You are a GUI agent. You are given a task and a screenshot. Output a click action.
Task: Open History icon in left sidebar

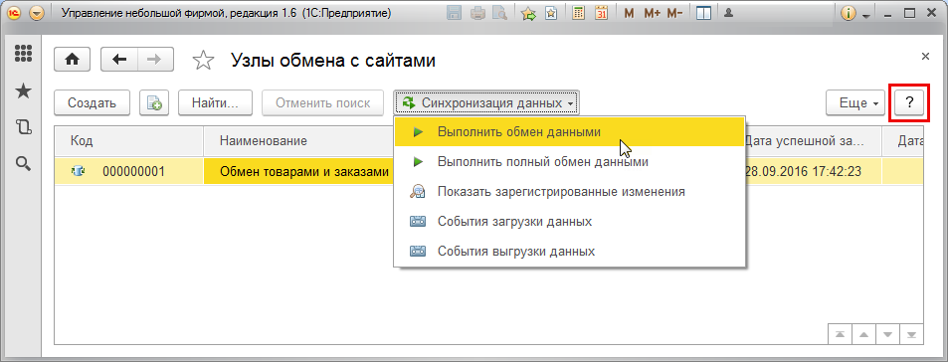point(23,127)
